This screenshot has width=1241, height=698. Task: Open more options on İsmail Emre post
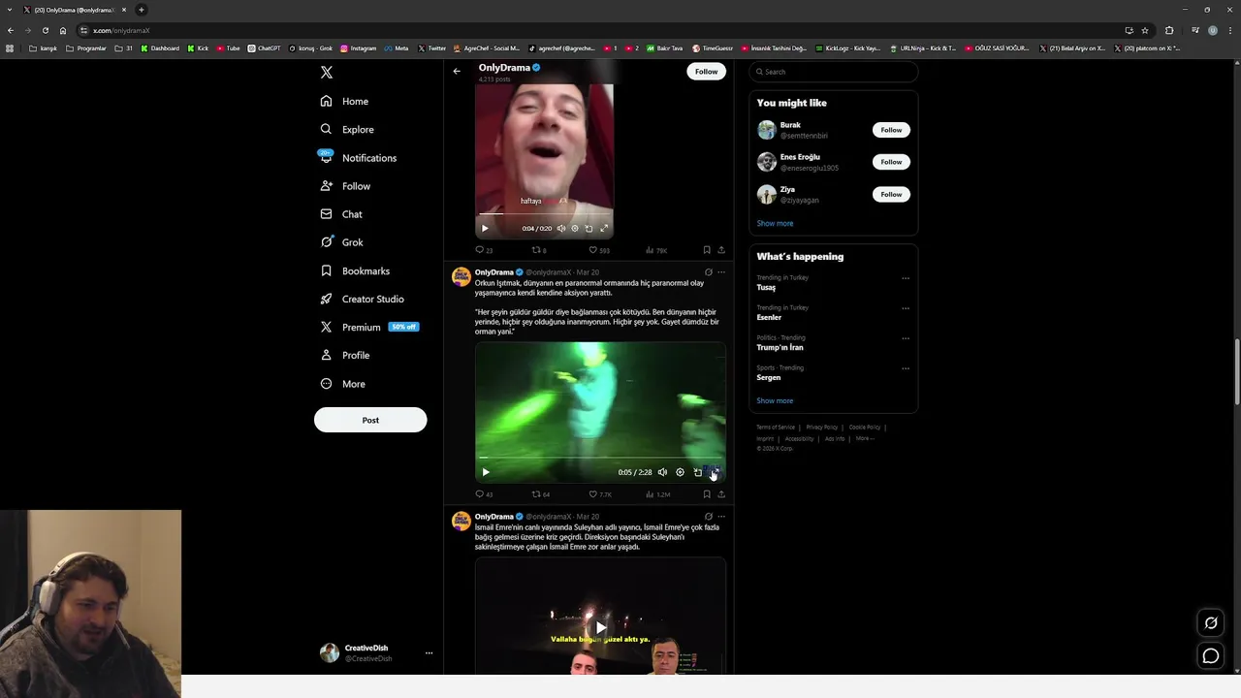coord(720,517)
